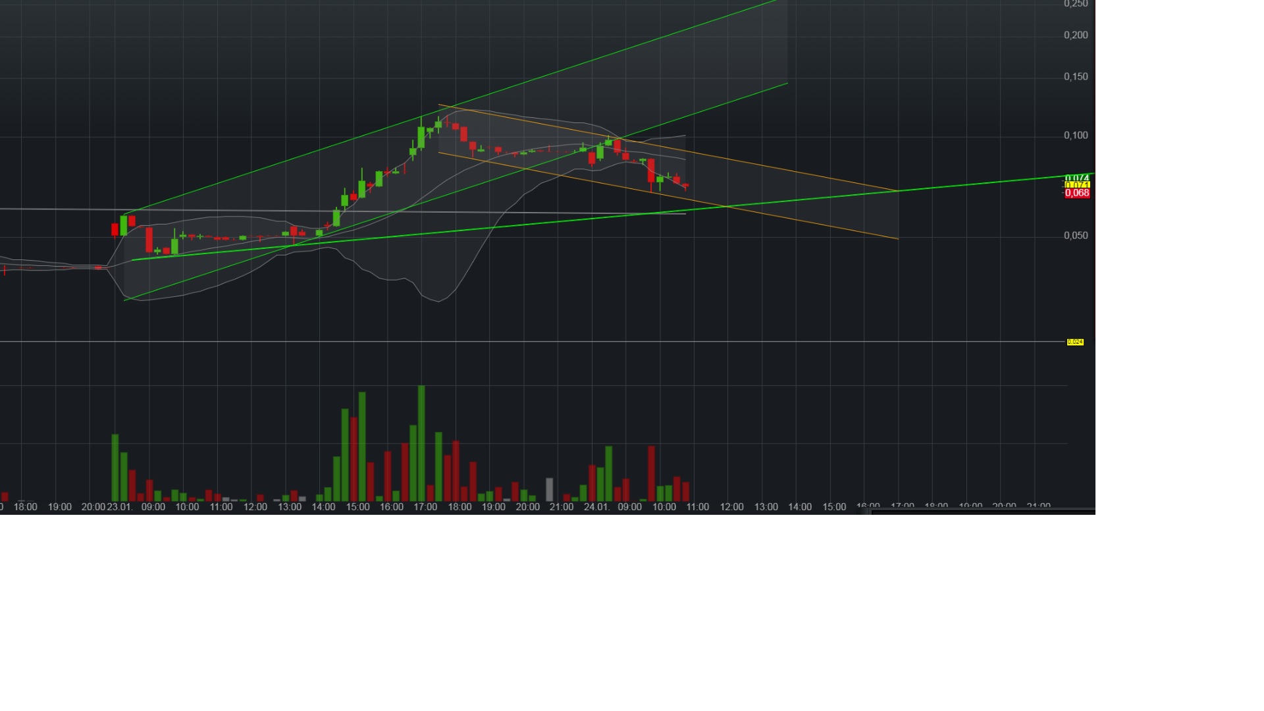Click the 17:00 label below tallest volume bar
1264x711 pixels.
coord(425,507)
